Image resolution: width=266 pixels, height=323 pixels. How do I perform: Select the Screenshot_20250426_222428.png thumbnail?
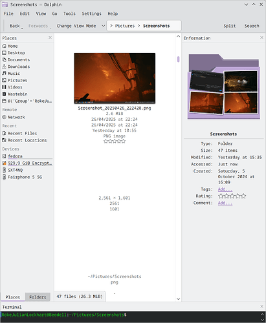click(x=115, y=78)
